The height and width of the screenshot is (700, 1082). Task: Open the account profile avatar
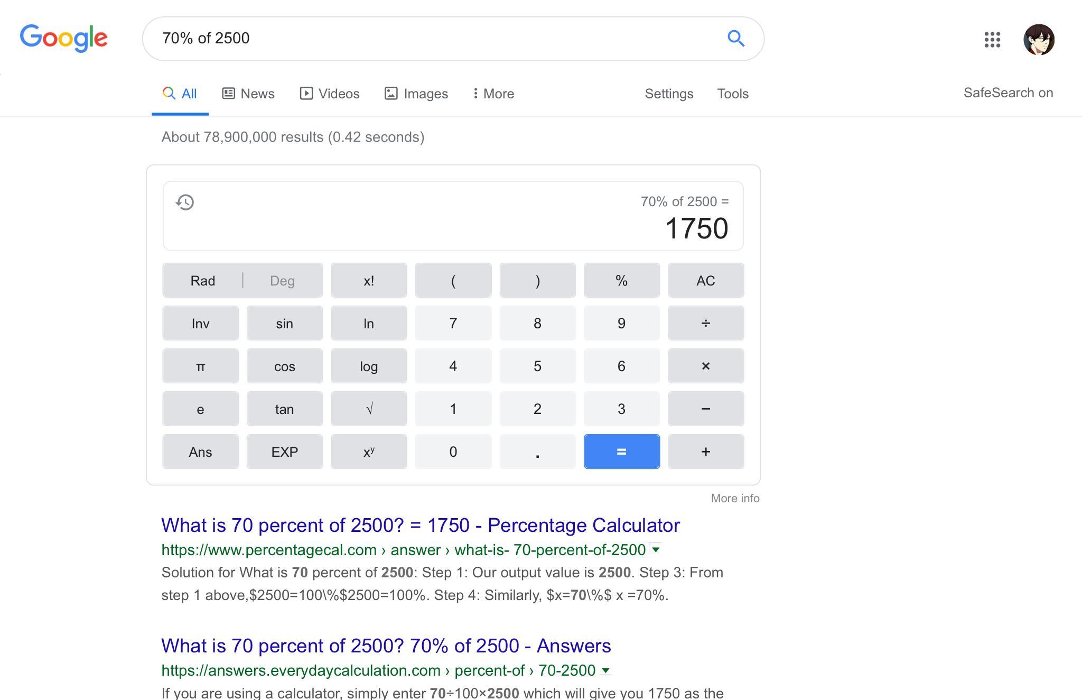pos(1039,39)
